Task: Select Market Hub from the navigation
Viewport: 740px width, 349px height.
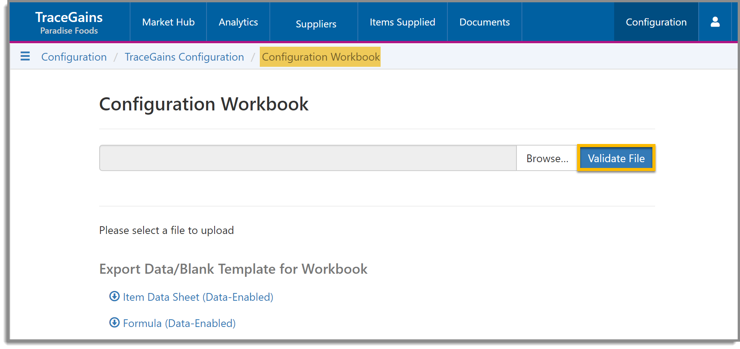Action: click(168, 22)
